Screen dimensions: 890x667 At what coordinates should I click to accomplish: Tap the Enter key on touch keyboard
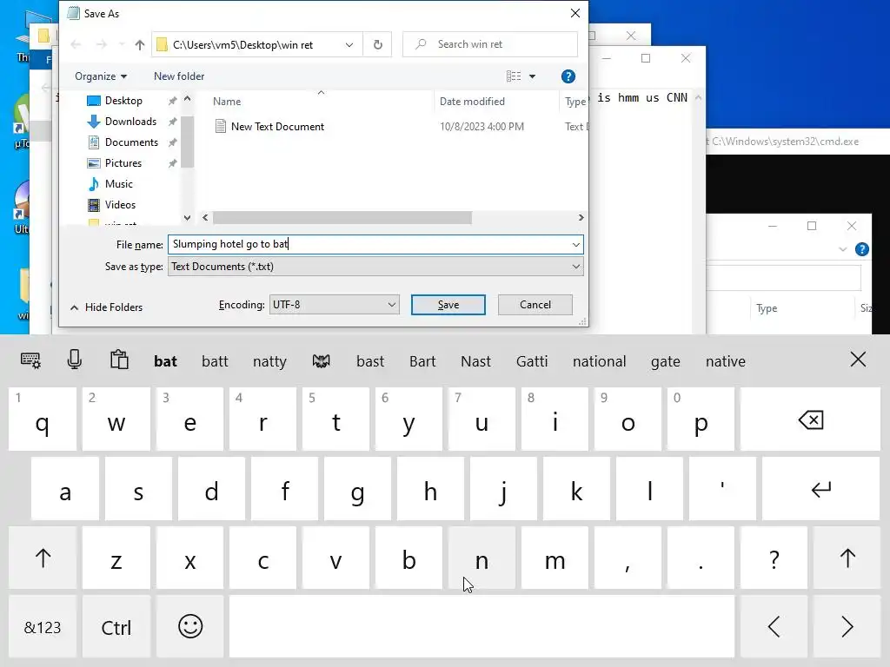pos(820,489)
